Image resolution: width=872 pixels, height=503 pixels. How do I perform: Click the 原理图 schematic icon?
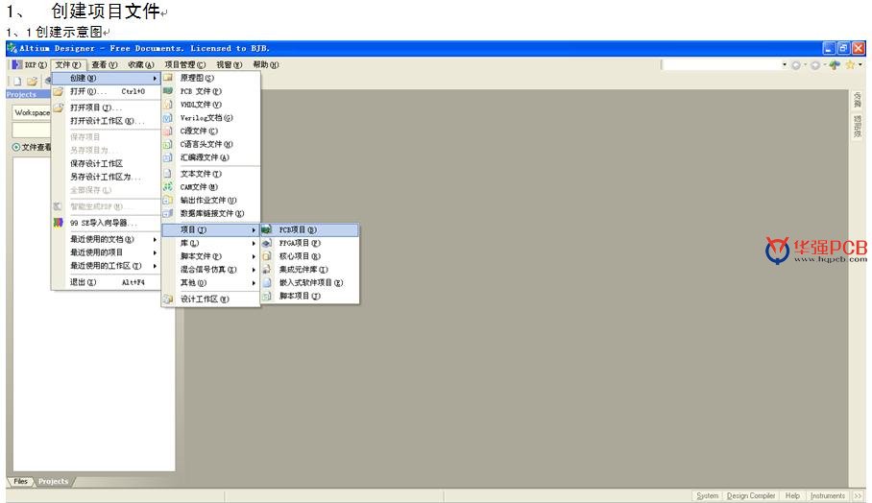coord(168,78)
